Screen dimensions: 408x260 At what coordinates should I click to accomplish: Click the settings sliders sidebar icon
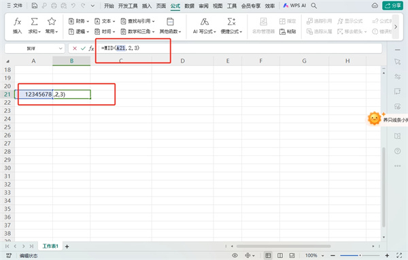pyautogui.click(x=397, y=77)
